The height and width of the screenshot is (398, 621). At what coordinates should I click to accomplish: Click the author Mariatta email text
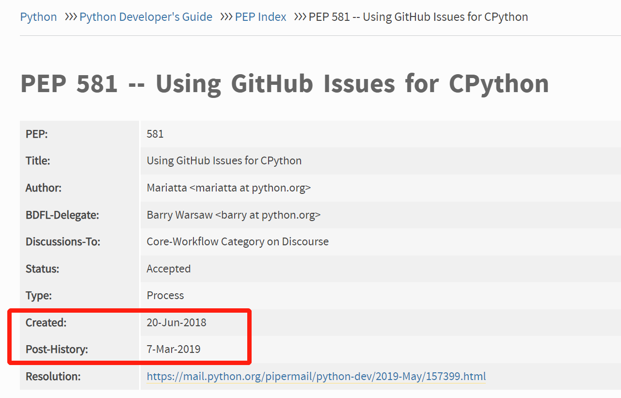click(228, 188)
